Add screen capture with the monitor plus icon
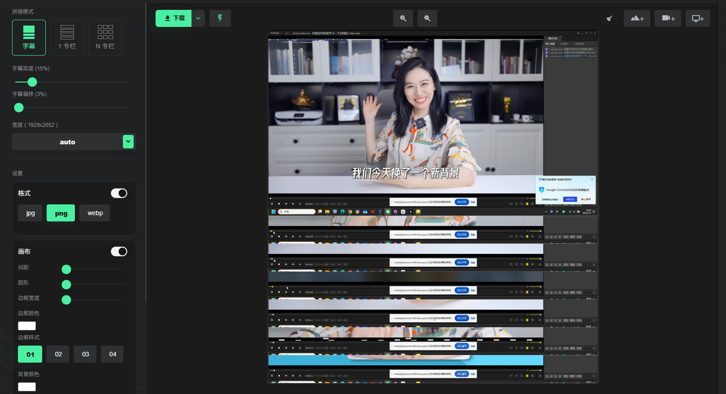 coord(698,18)
